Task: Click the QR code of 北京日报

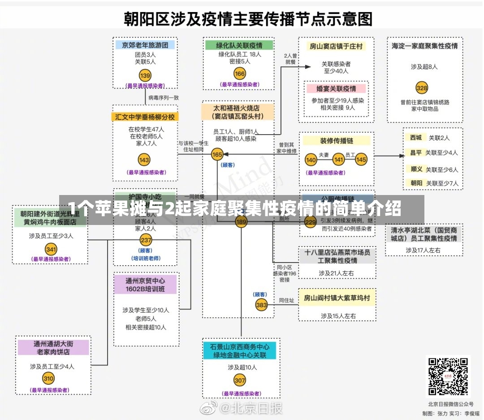Action: pos(448,377)
